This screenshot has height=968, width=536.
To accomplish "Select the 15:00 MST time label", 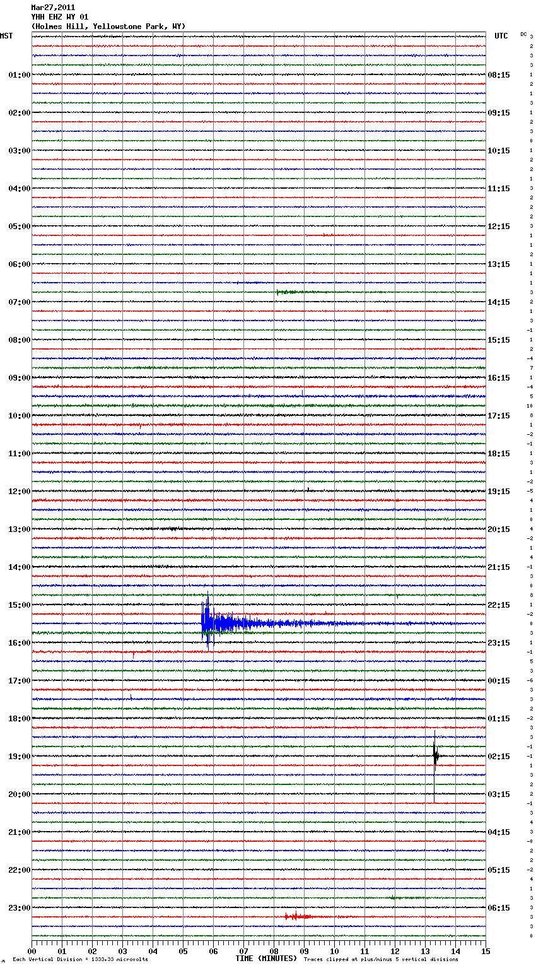I will click(20, 605).
